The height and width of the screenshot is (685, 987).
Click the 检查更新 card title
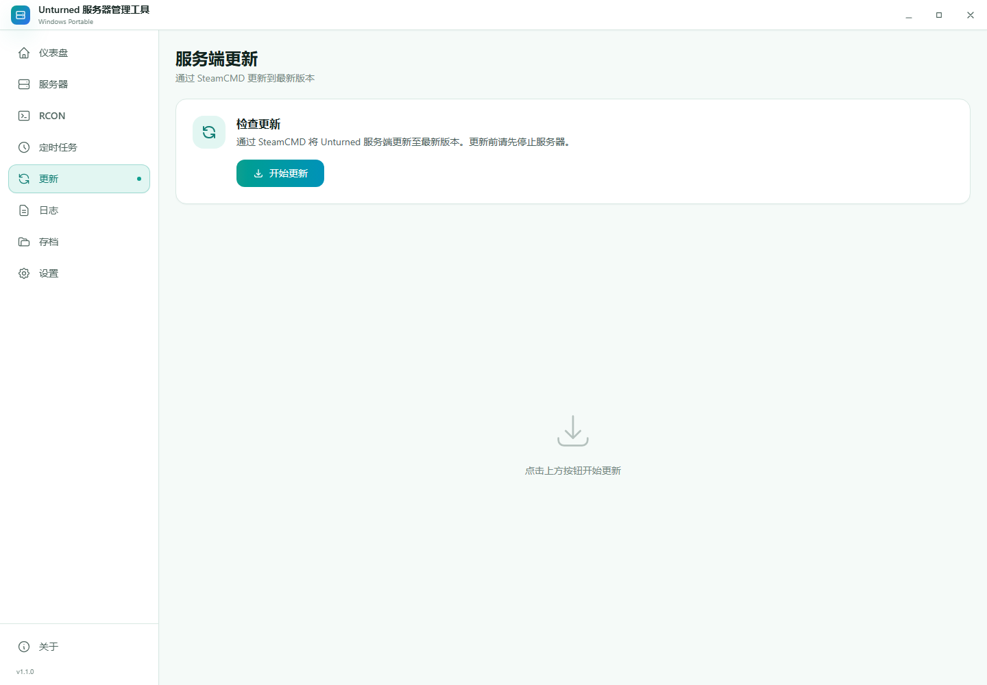click(x=258, y=124)
